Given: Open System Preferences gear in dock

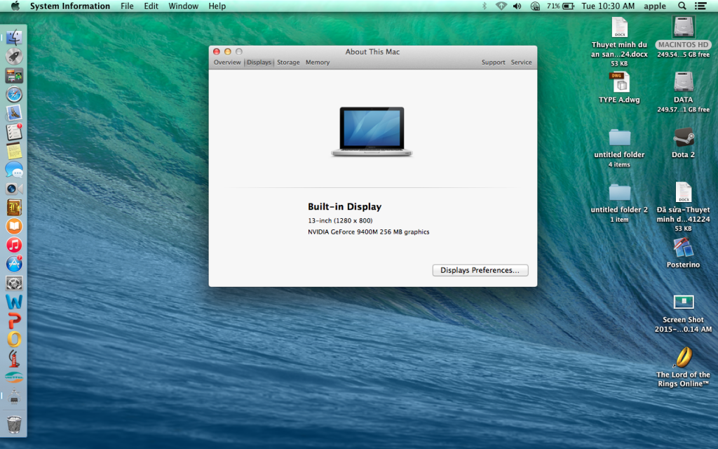Looking at the screenshot, I should pos(14,283).
